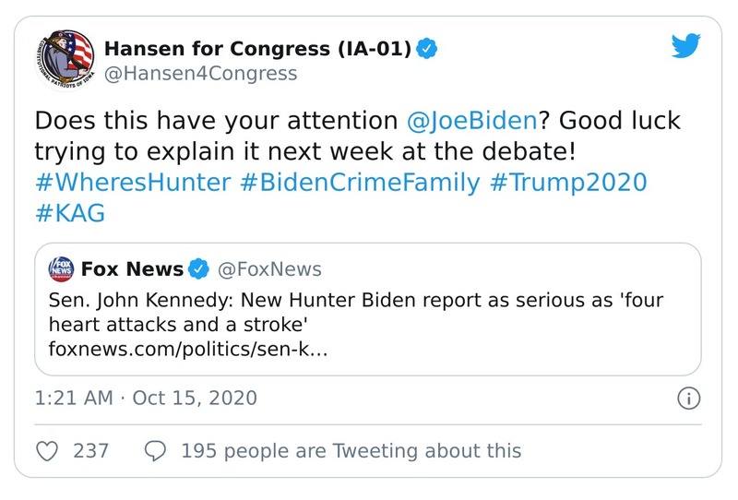The image size is (738, 500).
Task: Open the #WheresHunter hashtag
Action: [x=132, y=182]
